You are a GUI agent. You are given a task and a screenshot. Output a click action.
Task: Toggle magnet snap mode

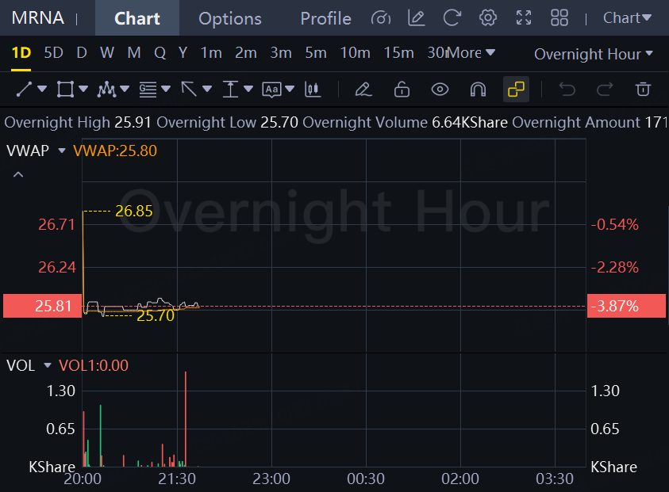[478, 90]
